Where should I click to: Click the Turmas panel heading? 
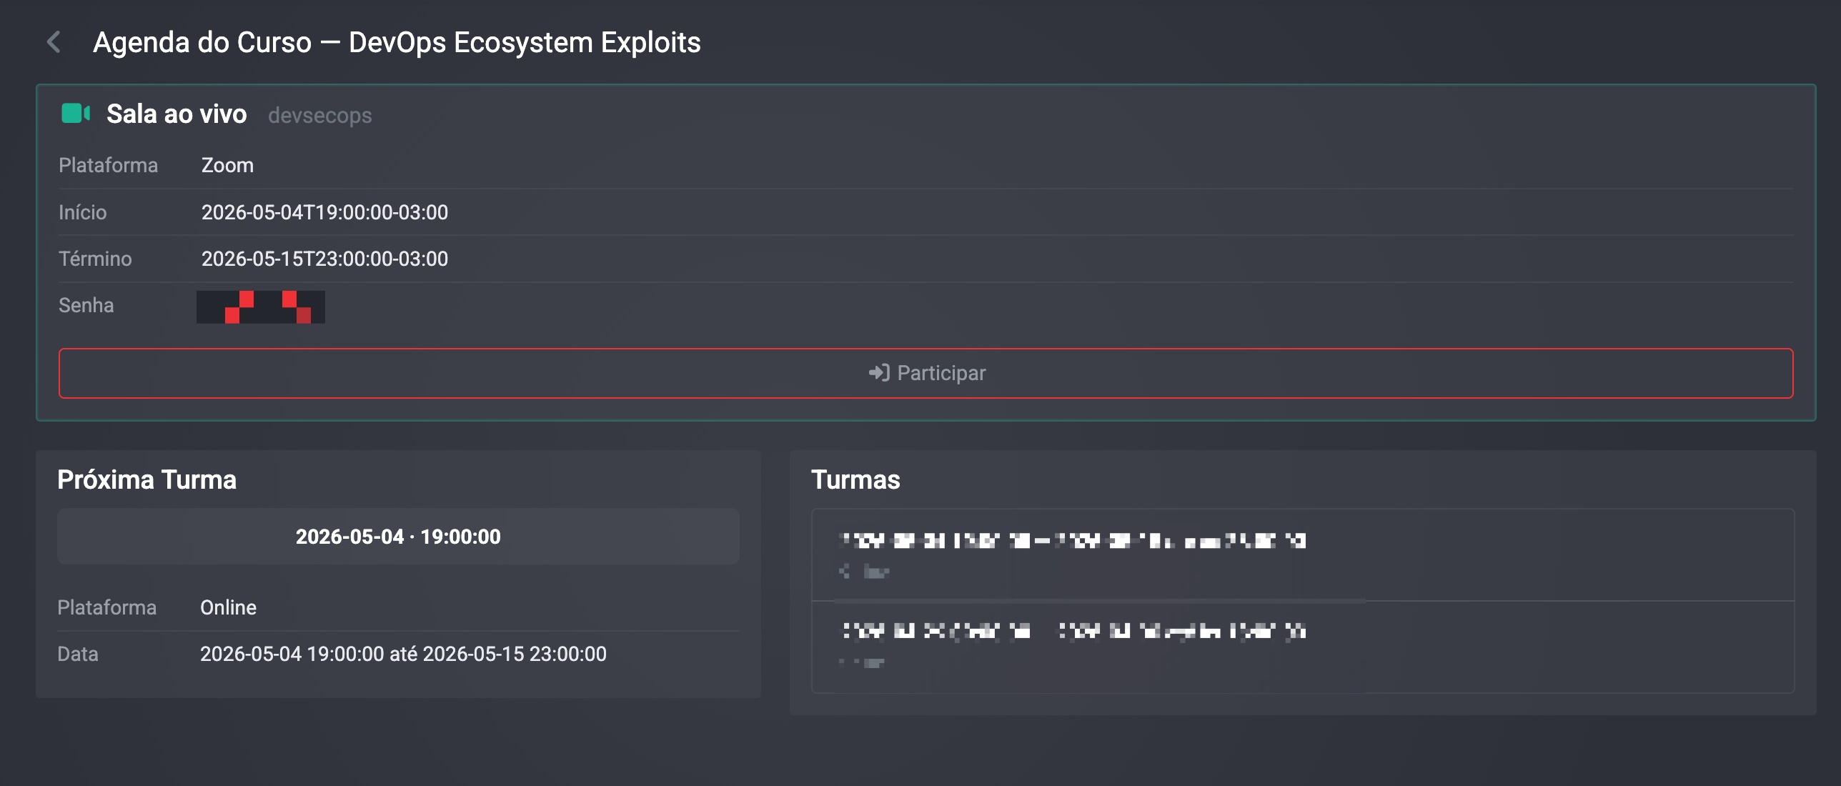coord(855,479)
